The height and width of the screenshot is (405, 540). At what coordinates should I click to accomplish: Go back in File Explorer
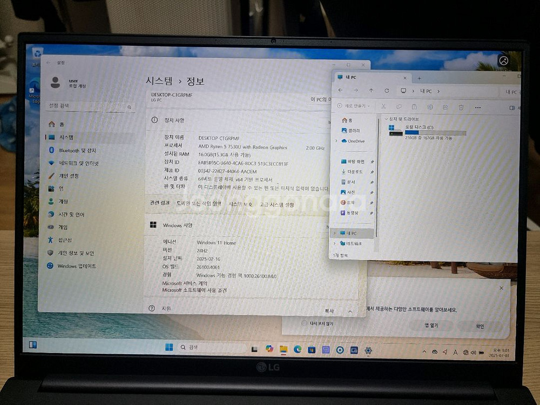340,90
